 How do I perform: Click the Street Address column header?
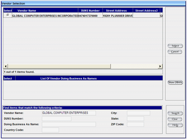(x=118, y=11)
